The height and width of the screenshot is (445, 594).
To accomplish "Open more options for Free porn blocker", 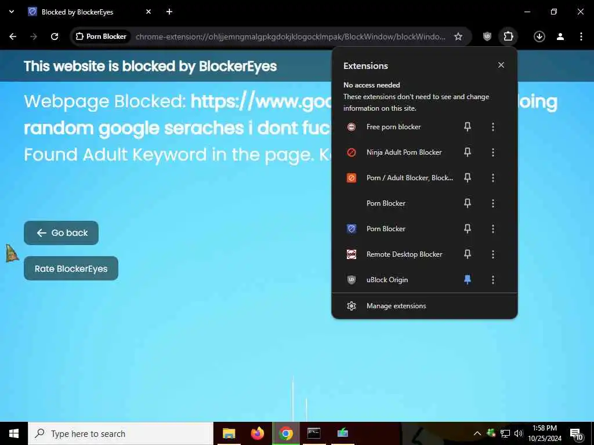I will (x=493, y=127).
